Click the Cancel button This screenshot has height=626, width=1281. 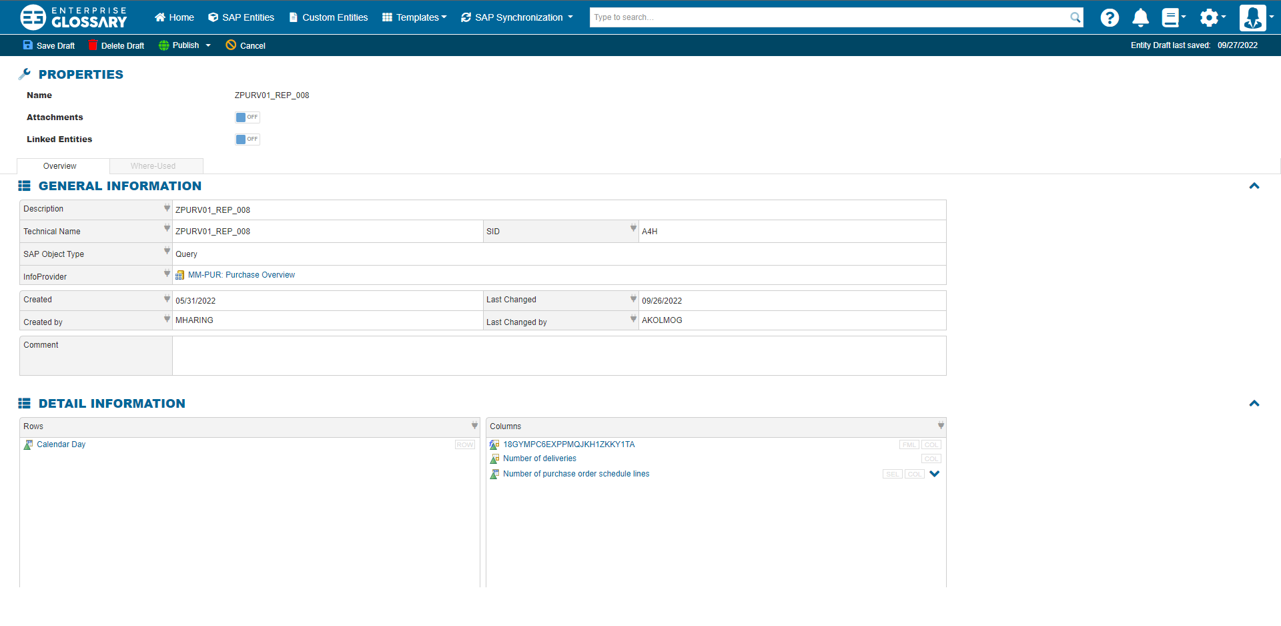pyautogui.click(x=246, y=45)
